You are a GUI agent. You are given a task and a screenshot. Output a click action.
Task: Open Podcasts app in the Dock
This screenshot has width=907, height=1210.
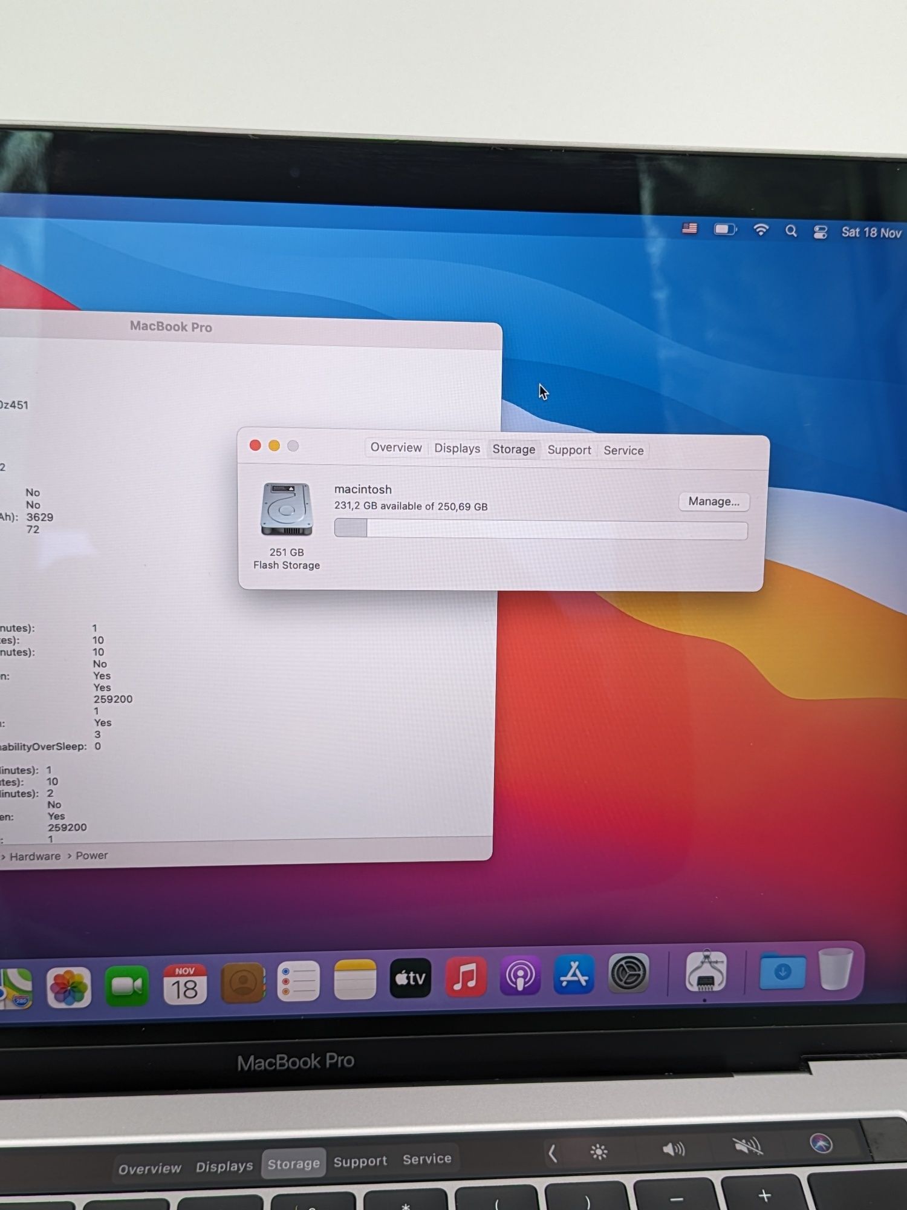(x=520, y=975)
